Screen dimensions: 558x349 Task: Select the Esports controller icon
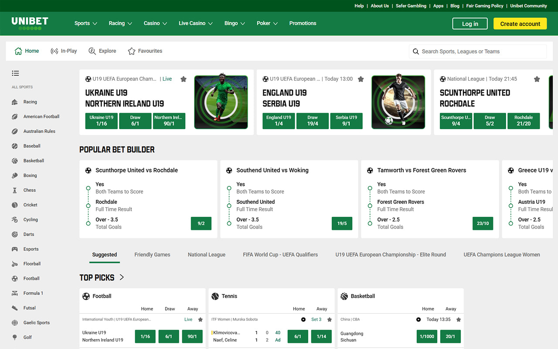(x=15, y=249)
